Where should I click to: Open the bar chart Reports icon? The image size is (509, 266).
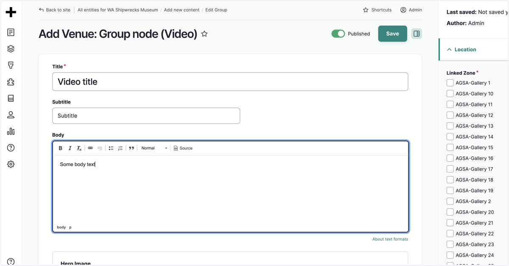11,131
